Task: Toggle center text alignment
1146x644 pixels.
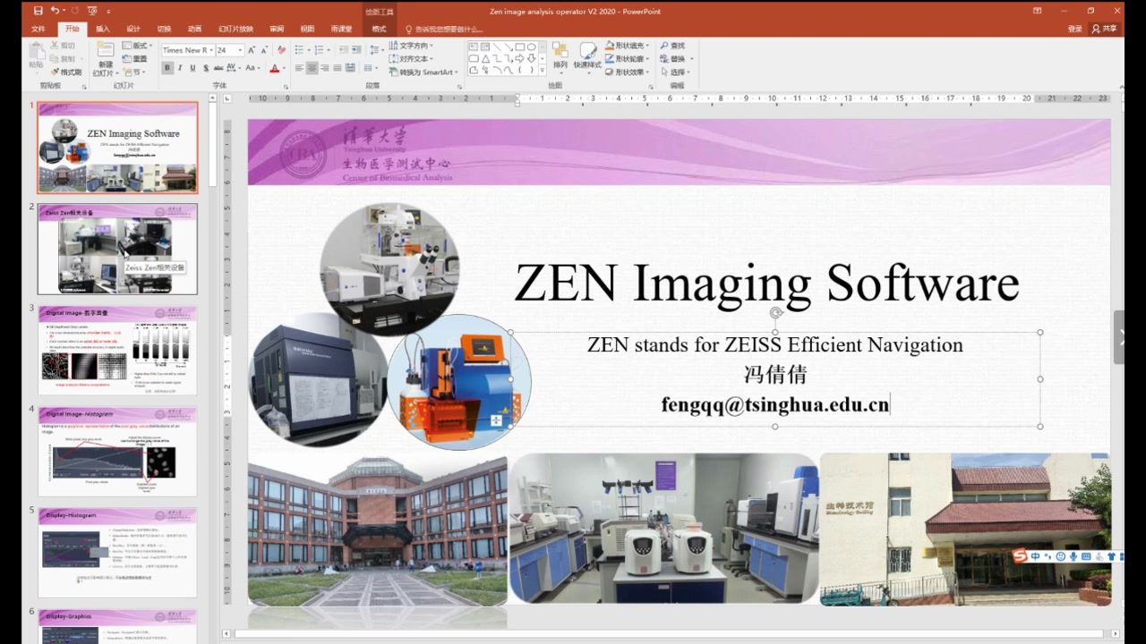Action: [312, 68]
